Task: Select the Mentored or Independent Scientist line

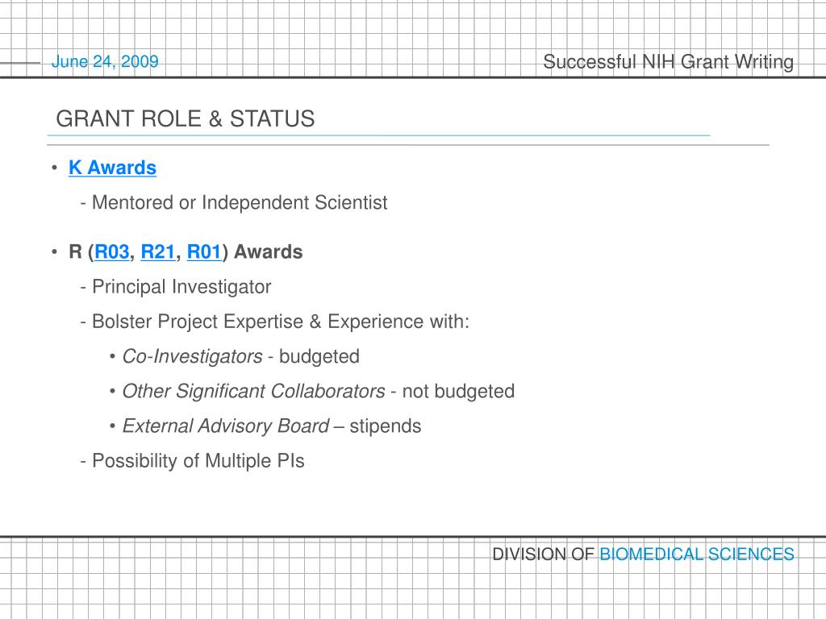Action: [240, 202]
